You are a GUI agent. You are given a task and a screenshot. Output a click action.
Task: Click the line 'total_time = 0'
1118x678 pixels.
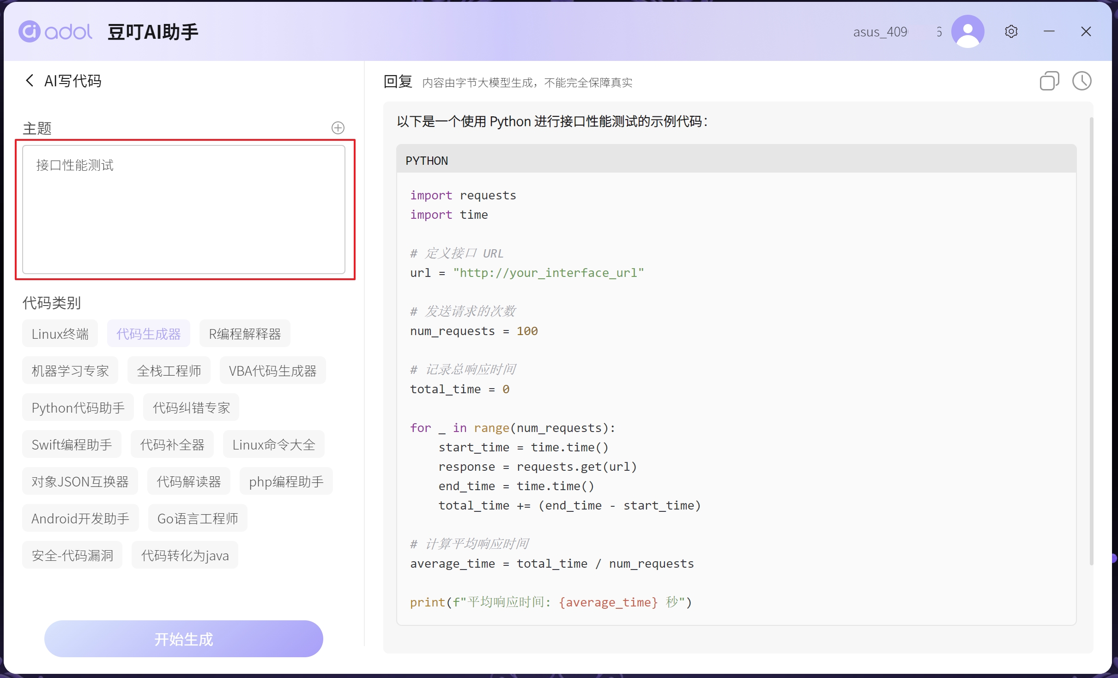(460, 389)
